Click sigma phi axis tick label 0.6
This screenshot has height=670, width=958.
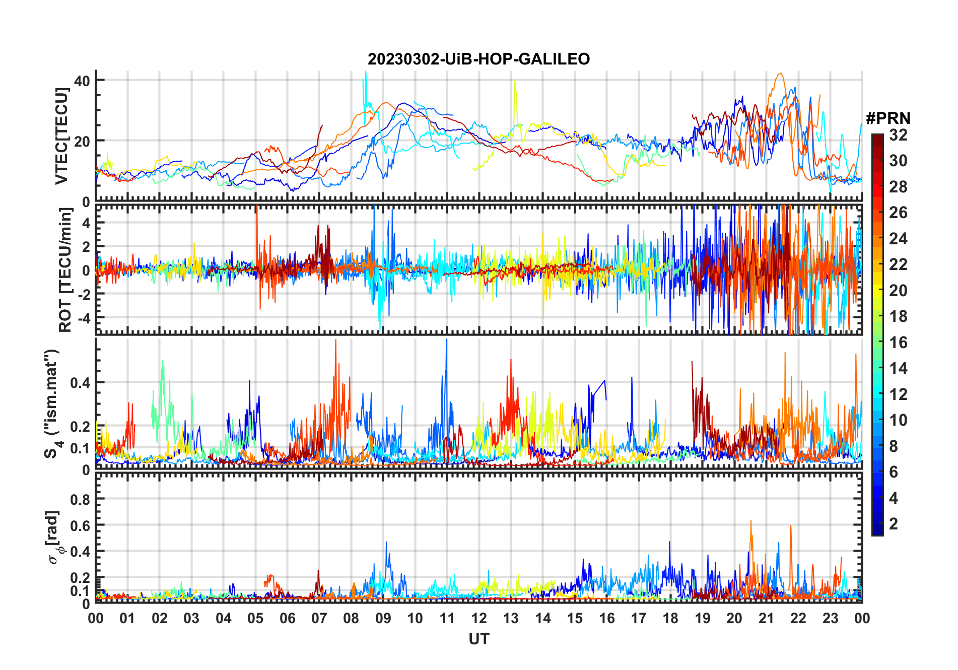(x=80, y=526)
